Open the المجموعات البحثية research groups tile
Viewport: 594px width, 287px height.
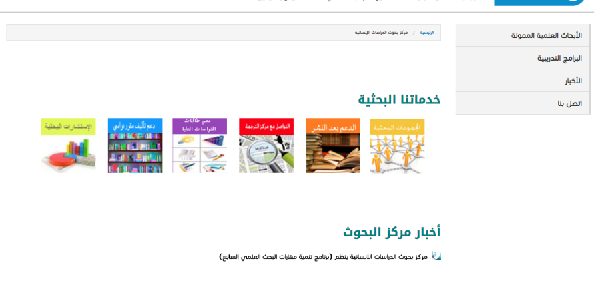coord(397,146)
